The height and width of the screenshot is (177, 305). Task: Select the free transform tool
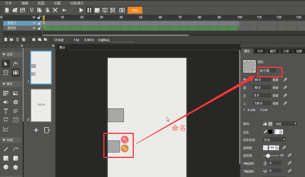(x=6, y=73)
